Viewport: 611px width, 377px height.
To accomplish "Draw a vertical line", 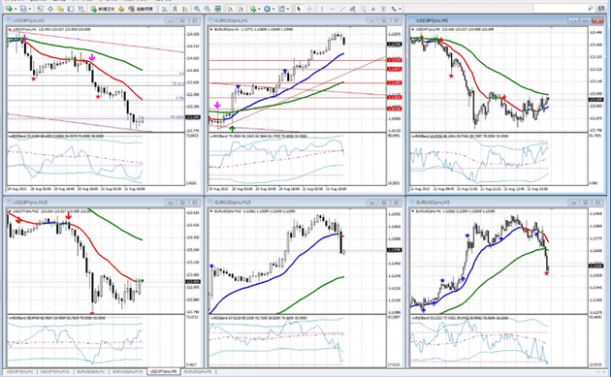I will [x=322, y=9].
